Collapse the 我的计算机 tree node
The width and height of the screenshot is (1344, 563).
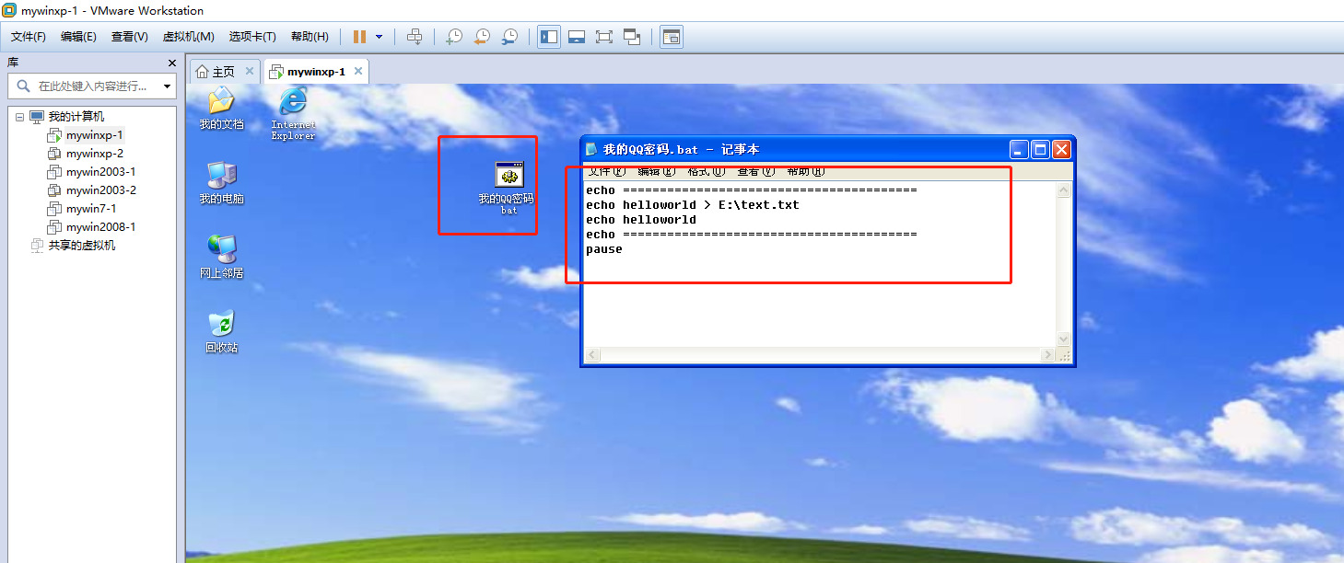coord(19,117)
